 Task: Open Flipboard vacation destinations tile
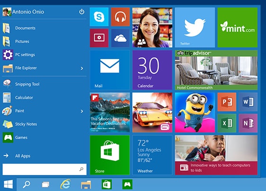110,113
